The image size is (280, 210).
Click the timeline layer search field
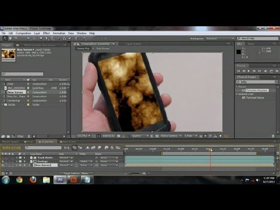tap(43, 148)
